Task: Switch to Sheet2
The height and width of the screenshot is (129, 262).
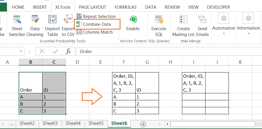Action: pyautogui.click(x=27, y=123)
